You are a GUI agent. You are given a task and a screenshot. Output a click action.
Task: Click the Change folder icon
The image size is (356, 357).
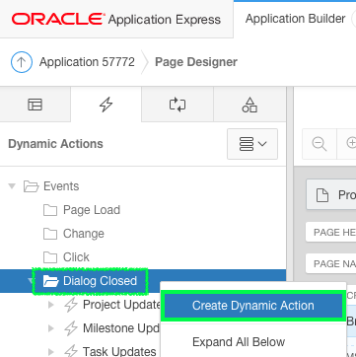[x=50, y=234]
